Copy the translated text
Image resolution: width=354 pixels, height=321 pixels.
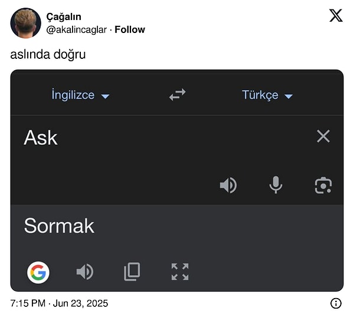point(132,272)
